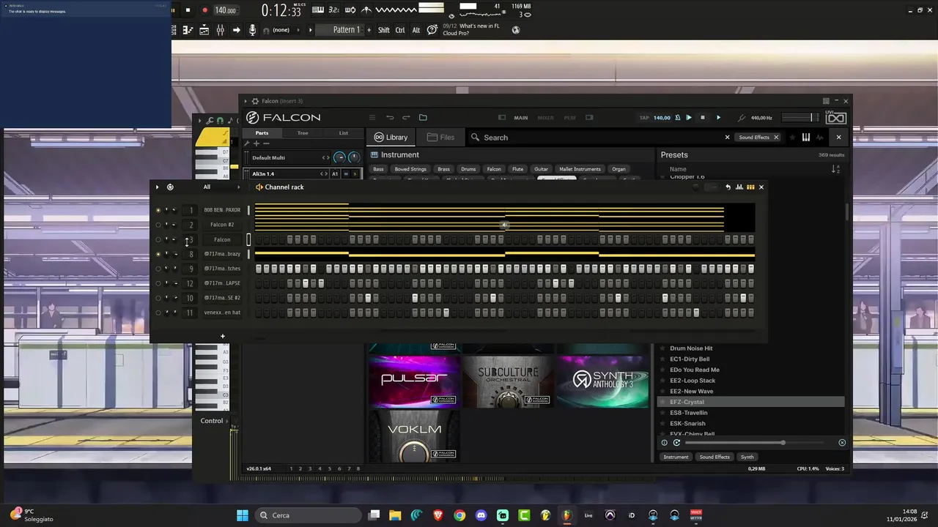Switch to Tree tab in Falcon

click(303, 132)
